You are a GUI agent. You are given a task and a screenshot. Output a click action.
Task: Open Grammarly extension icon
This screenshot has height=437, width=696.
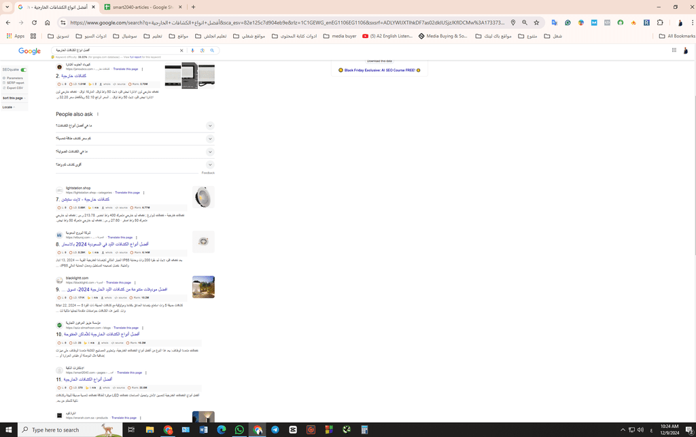[568, 22]
